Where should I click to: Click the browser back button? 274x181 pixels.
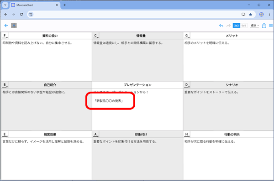(x=6, y=14)
